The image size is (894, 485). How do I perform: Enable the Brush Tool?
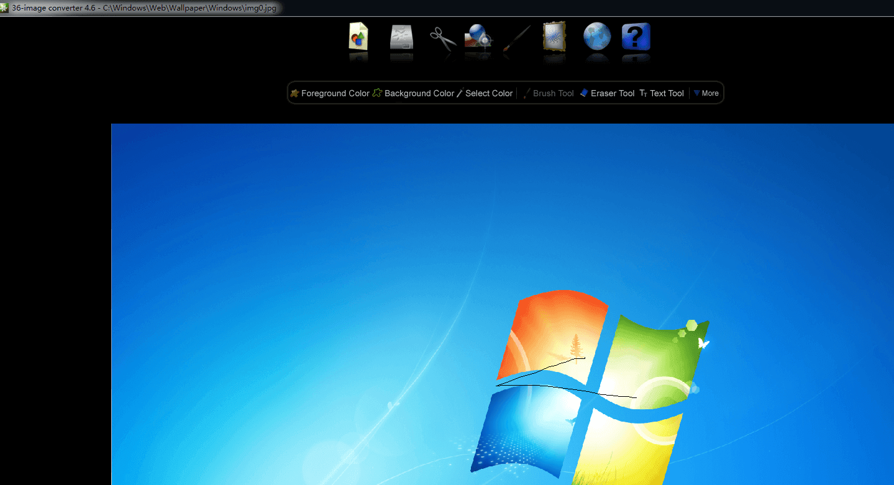pos(548,93)
